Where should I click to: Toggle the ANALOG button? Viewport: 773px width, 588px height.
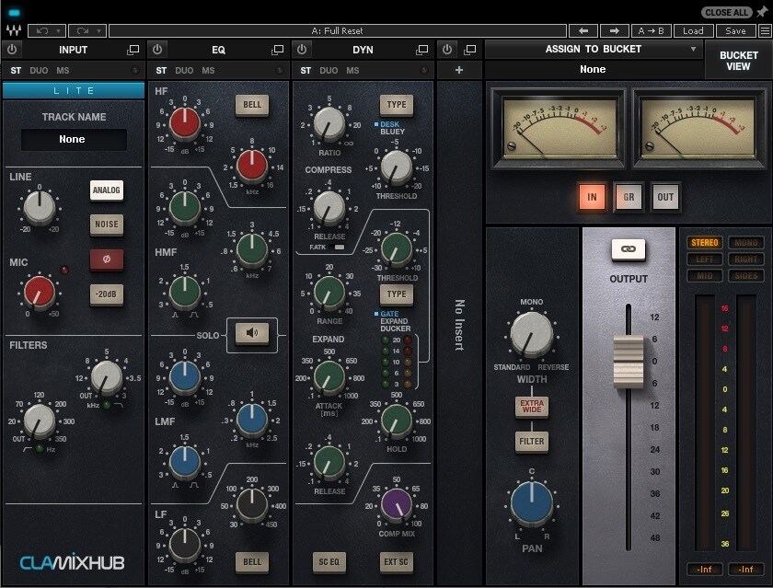pos(107,190)
